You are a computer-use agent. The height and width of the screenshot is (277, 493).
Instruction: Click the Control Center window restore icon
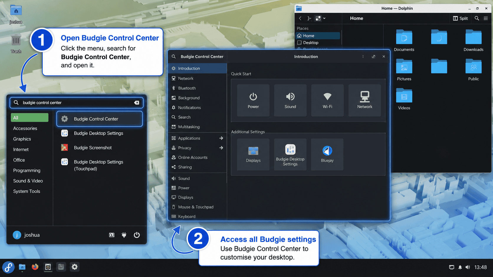[x=373, y=57]
